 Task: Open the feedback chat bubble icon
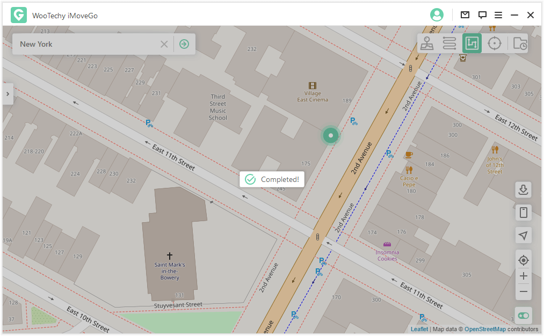[482, 15]
